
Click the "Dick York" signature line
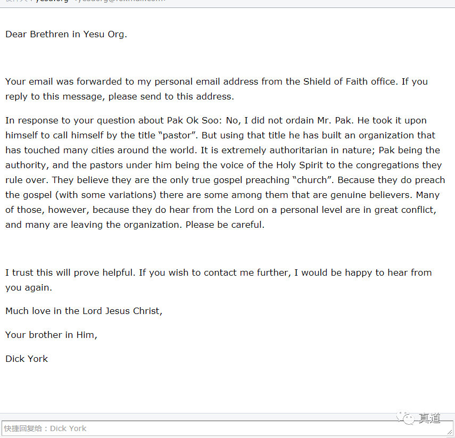click(27, 359)
